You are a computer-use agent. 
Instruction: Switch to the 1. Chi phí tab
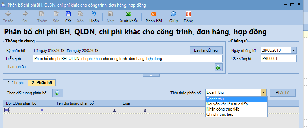[15, 83]
